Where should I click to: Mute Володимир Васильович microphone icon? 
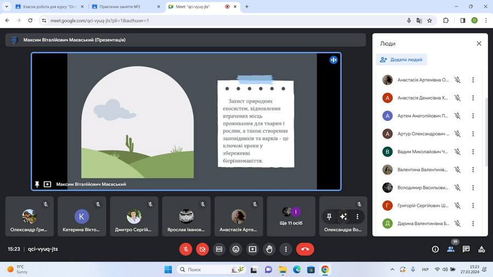tap(457, 187)
